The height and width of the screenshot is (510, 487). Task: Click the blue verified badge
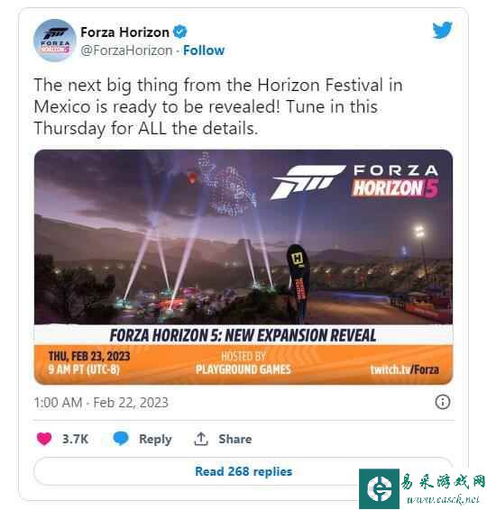click(x=180, y=32)
